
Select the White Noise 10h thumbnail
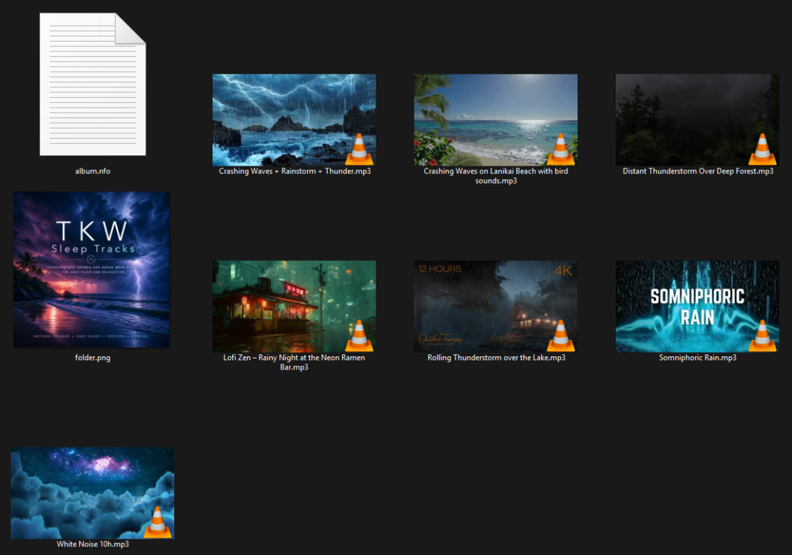click(x=92, y=493)
